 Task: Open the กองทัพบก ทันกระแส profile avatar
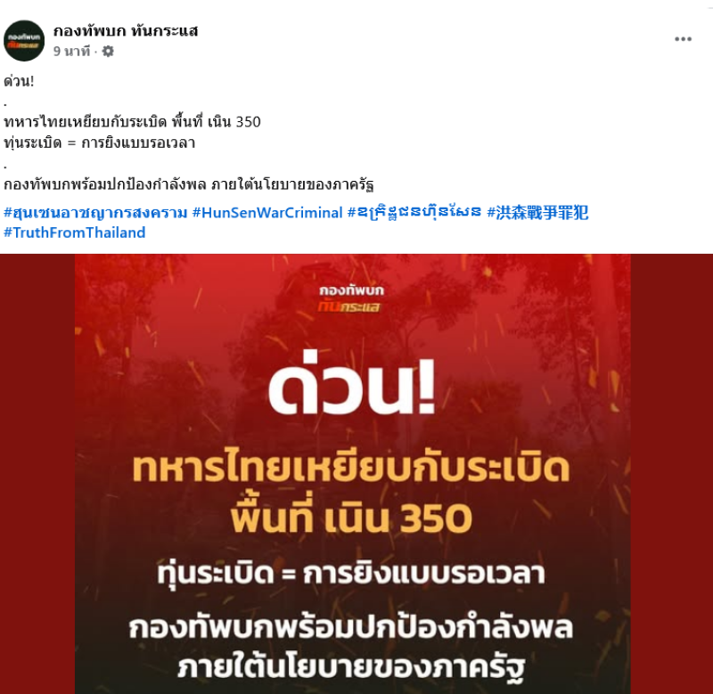[x=24, y=40]
